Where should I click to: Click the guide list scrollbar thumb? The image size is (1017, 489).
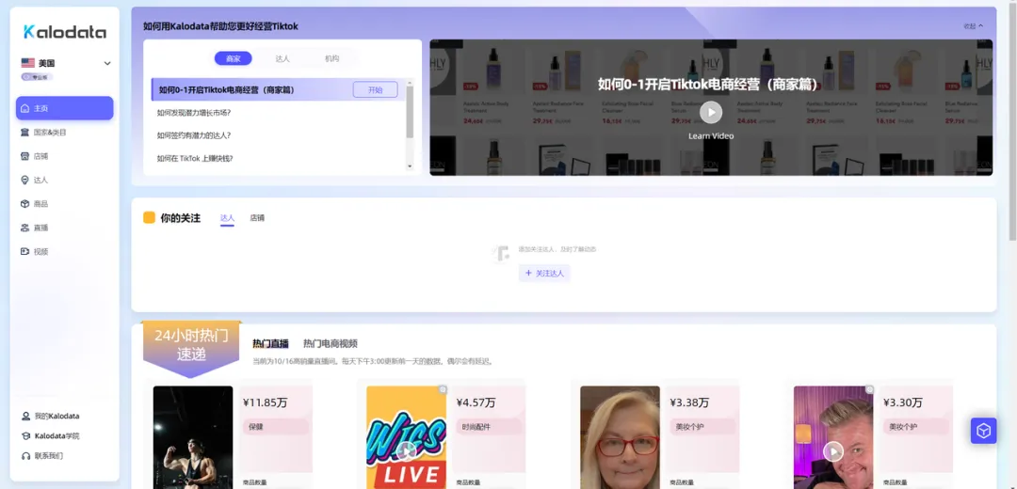(410, 111)
